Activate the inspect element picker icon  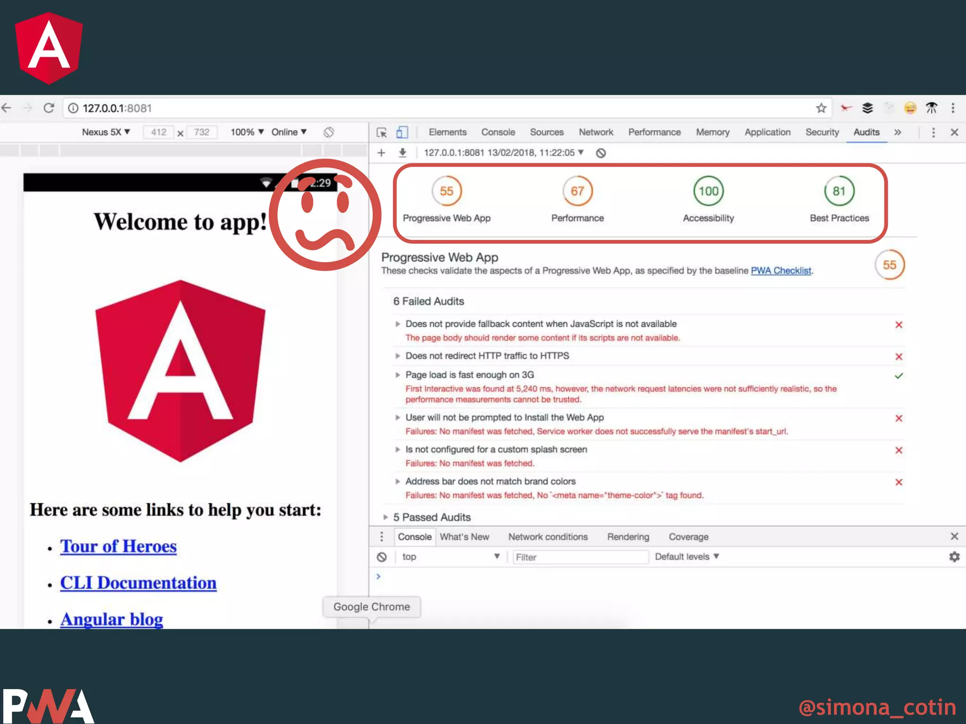[382, 132]
